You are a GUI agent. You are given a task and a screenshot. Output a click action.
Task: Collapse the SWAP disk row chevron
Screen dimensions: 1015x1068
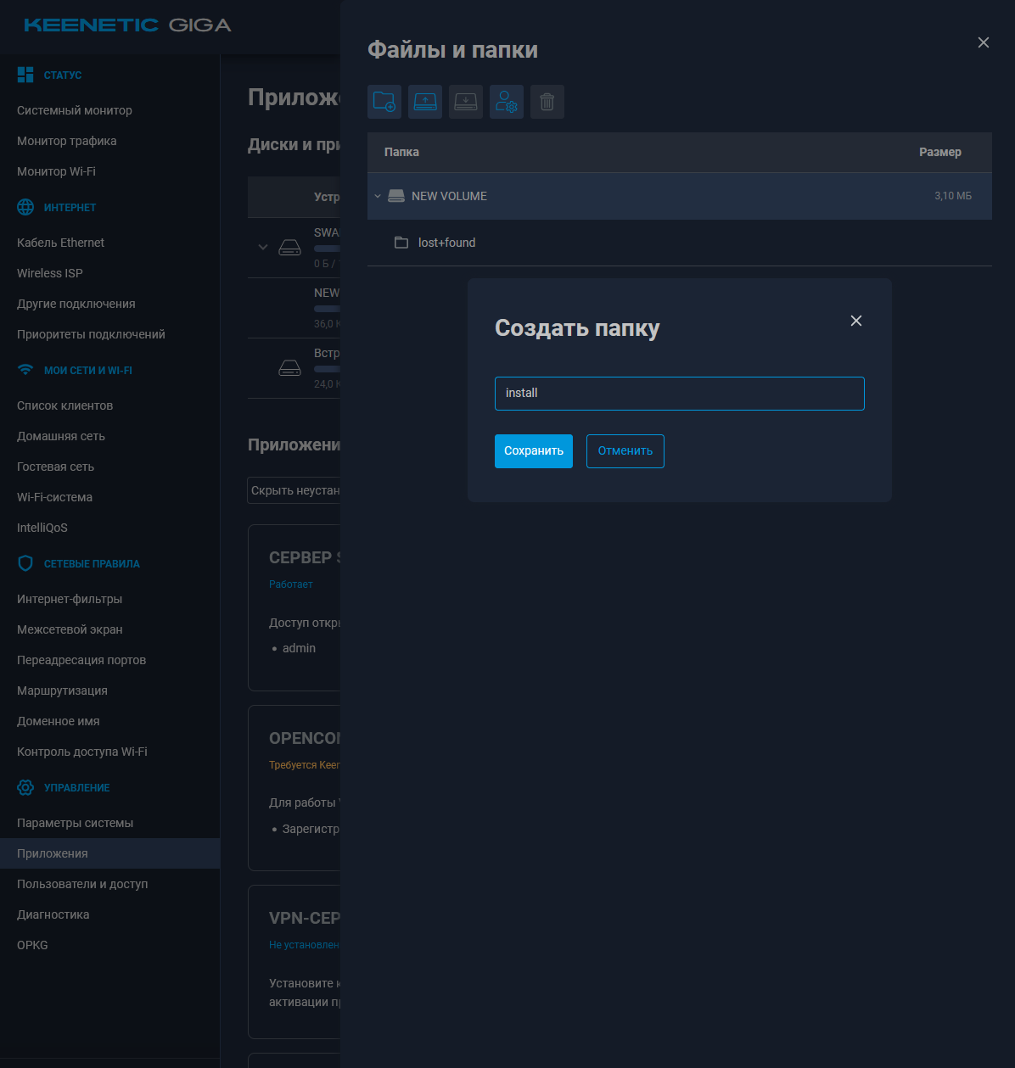[x=263, y=248]
